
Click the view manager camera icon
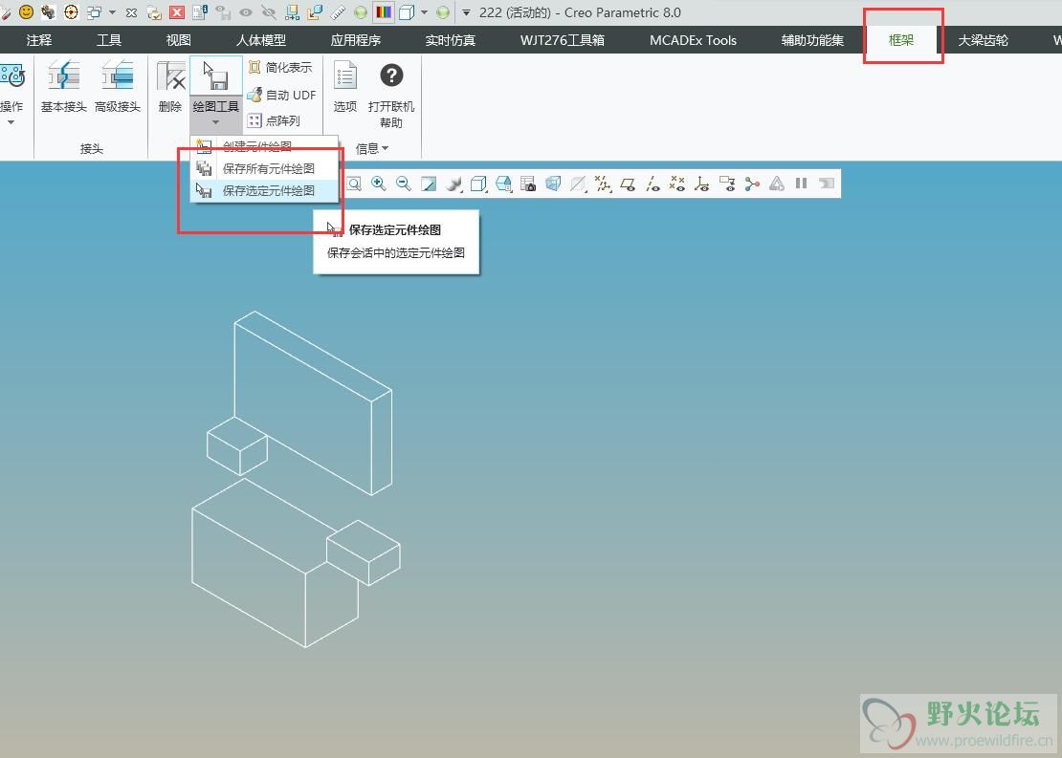point(528,184)
